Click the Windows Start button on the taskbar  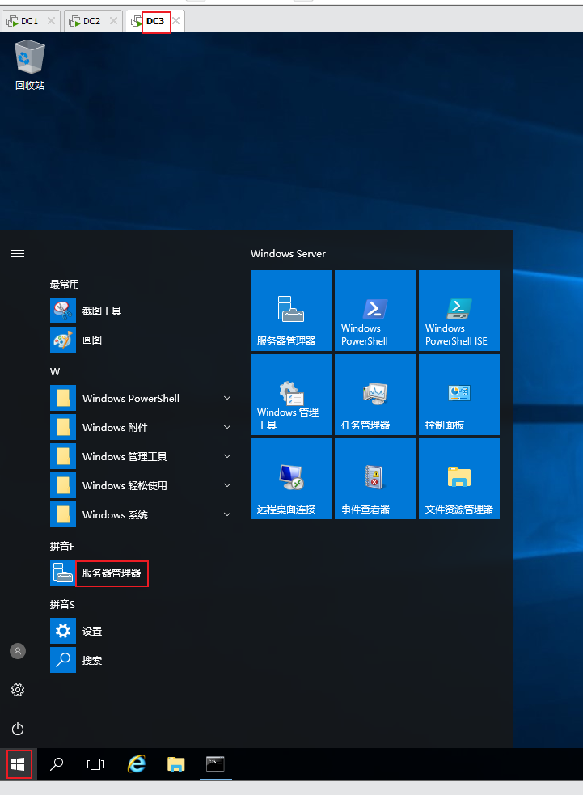coord(19,764)
